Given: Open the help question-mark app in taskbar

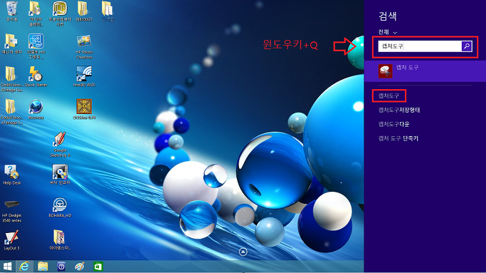Looking at the screenshot, I should pos(61,267).
